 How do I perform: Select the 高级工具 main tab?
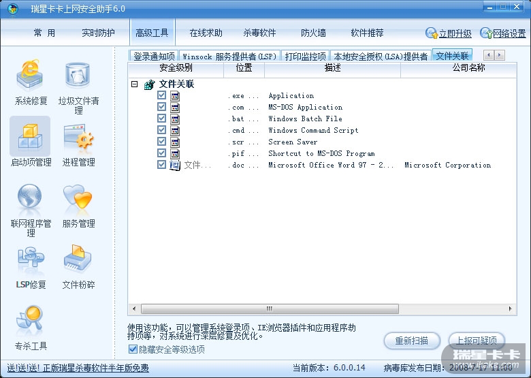(152, 33)
